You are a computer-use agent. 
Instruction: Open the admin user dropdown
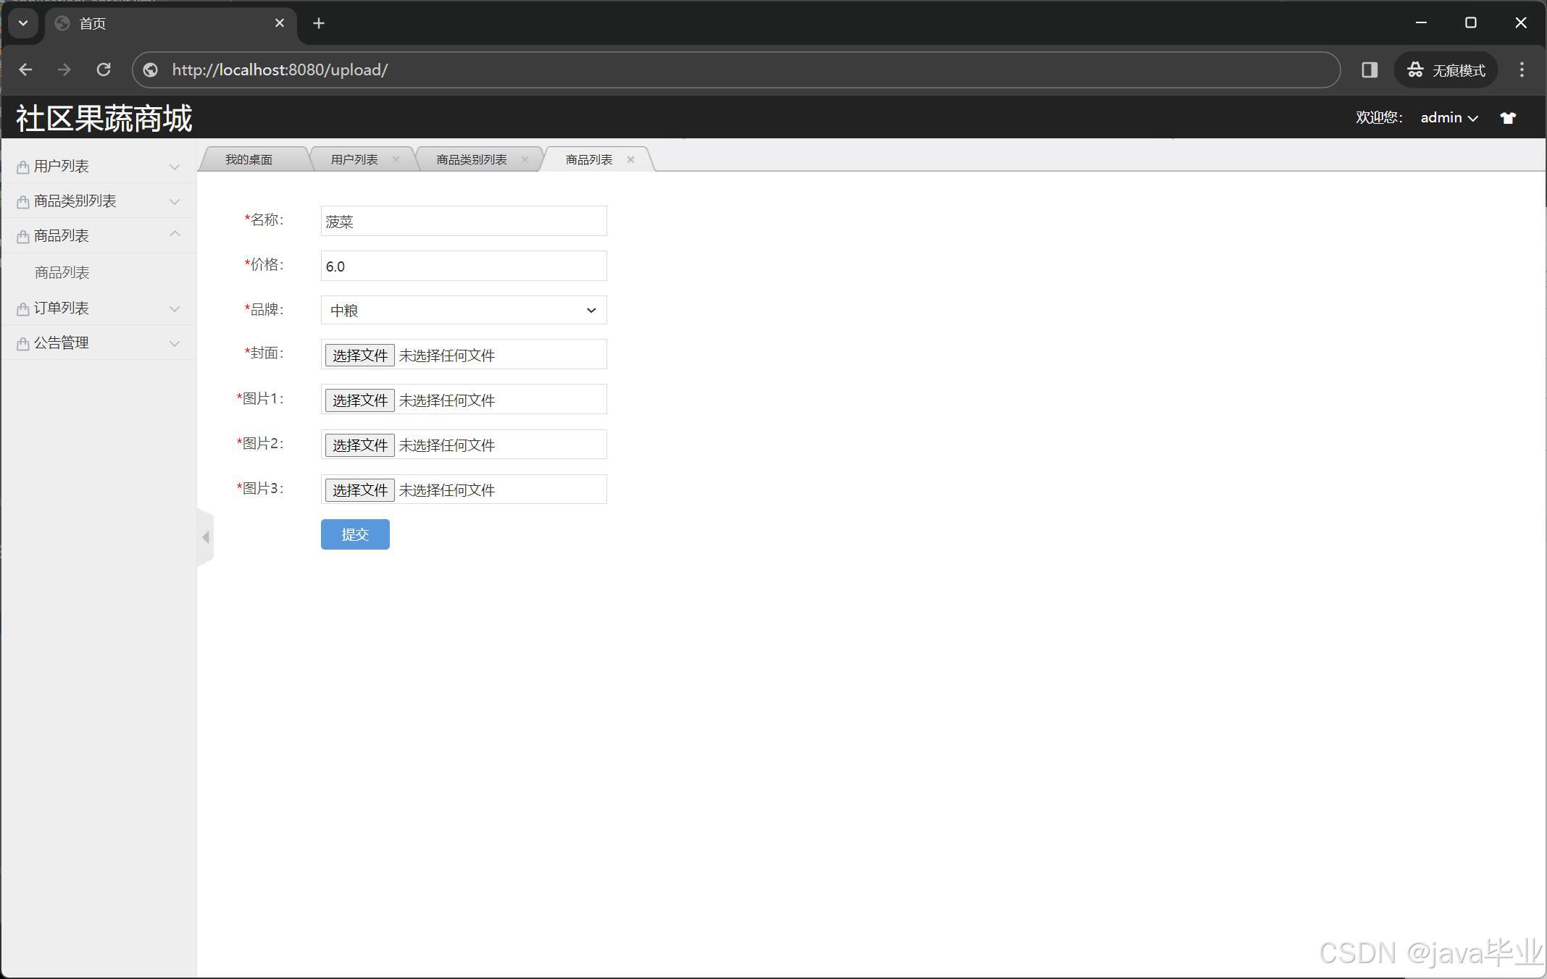pos(1449,118)
